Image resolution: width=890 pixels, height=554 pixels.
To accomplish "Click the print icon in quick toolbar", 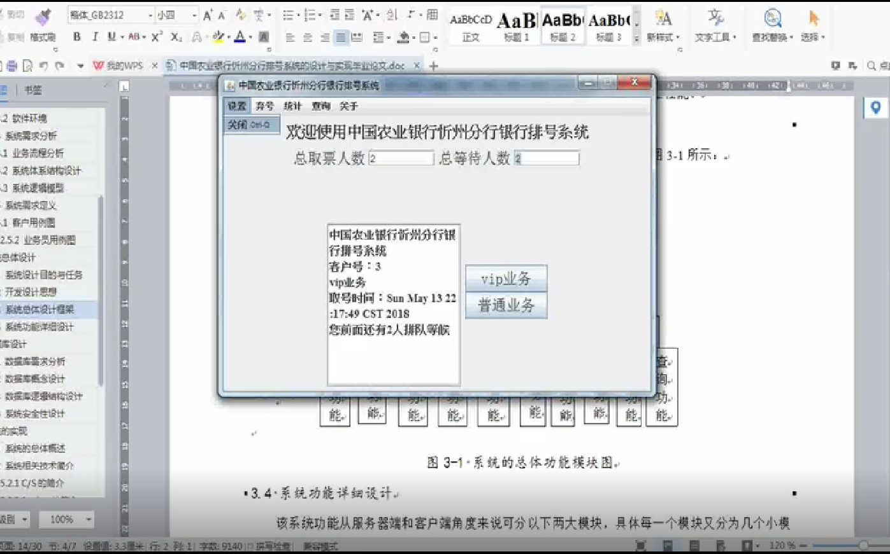I will [x=12, y=66].
